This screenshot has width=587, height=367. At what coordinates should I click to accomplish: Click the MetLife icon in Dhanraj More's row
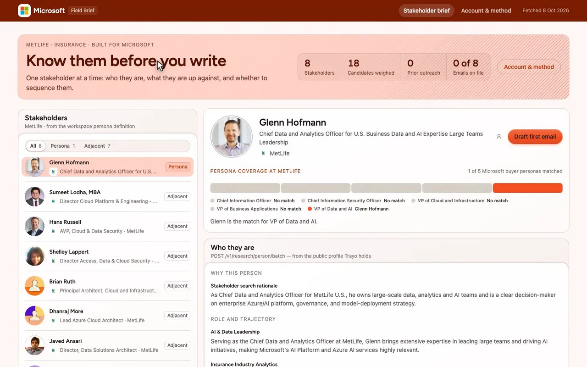point(53,321)
